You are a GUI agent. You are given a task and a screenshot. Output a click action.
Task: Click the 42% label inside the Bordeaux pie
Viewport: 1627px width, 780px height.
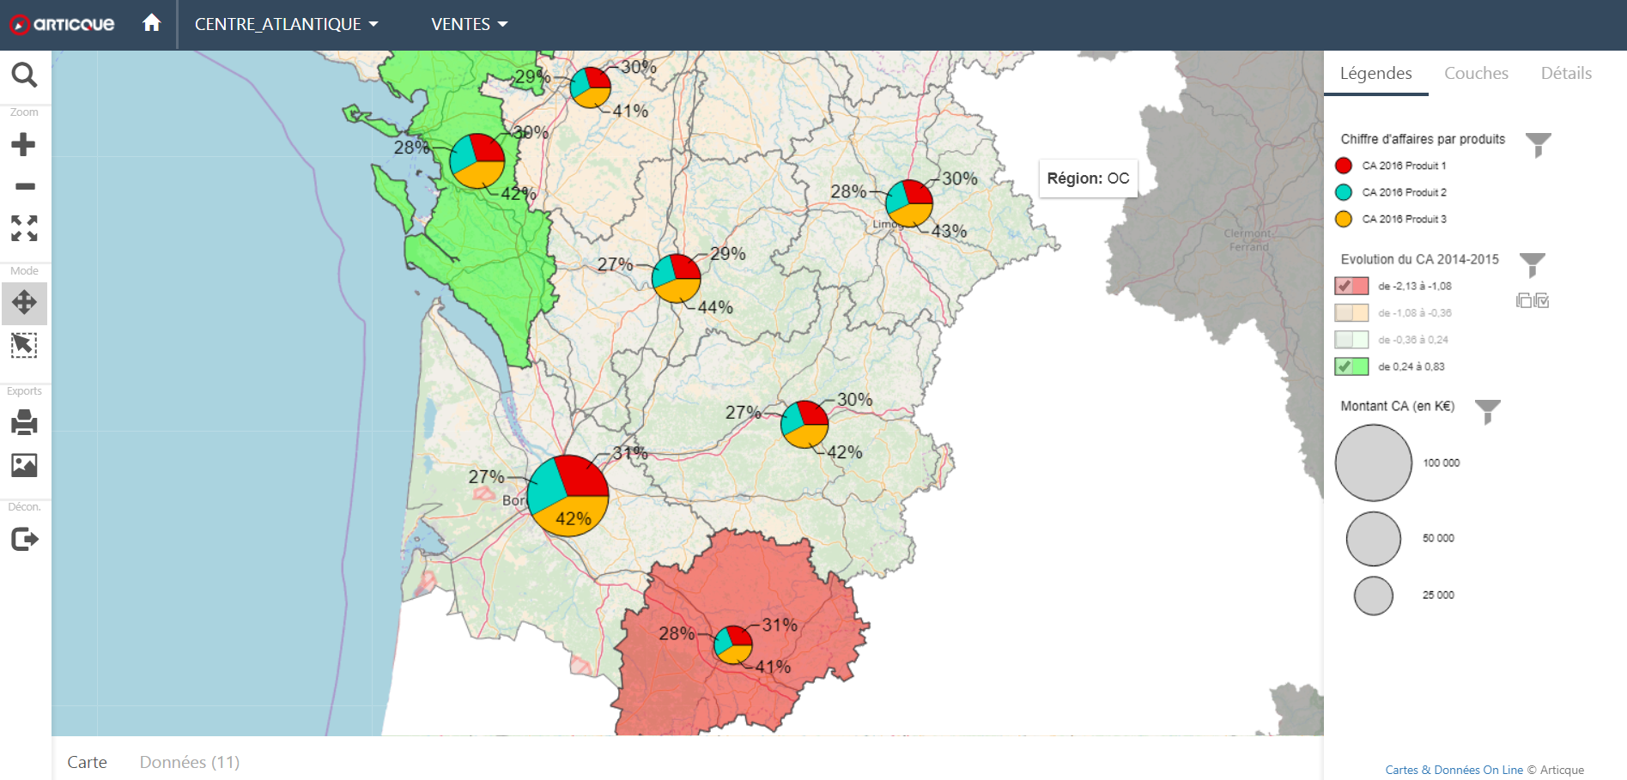pyautogui.click(x=574, y=518)
